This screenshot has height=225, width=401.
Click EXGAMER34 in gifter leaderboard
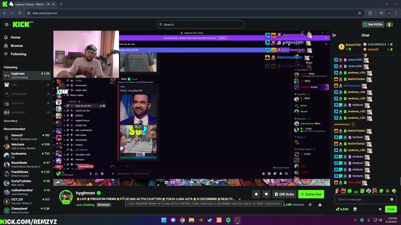pos(378,44)
